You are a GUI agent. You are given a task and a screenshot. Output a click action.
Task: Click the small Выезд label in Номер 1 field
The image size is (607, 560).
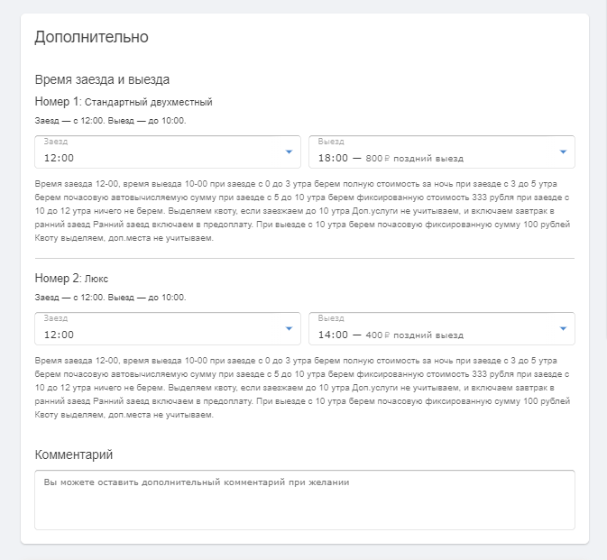pyautogui.click(x=331, y=142)
